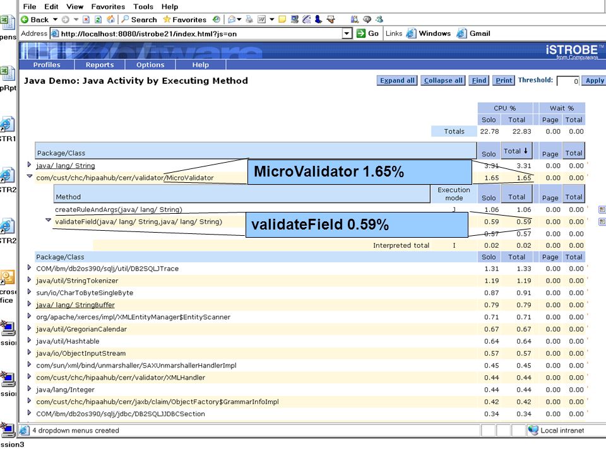Click the browser Forward arrow icon
The width and height of the screenshot is (606, 454).
click(66, 20)
